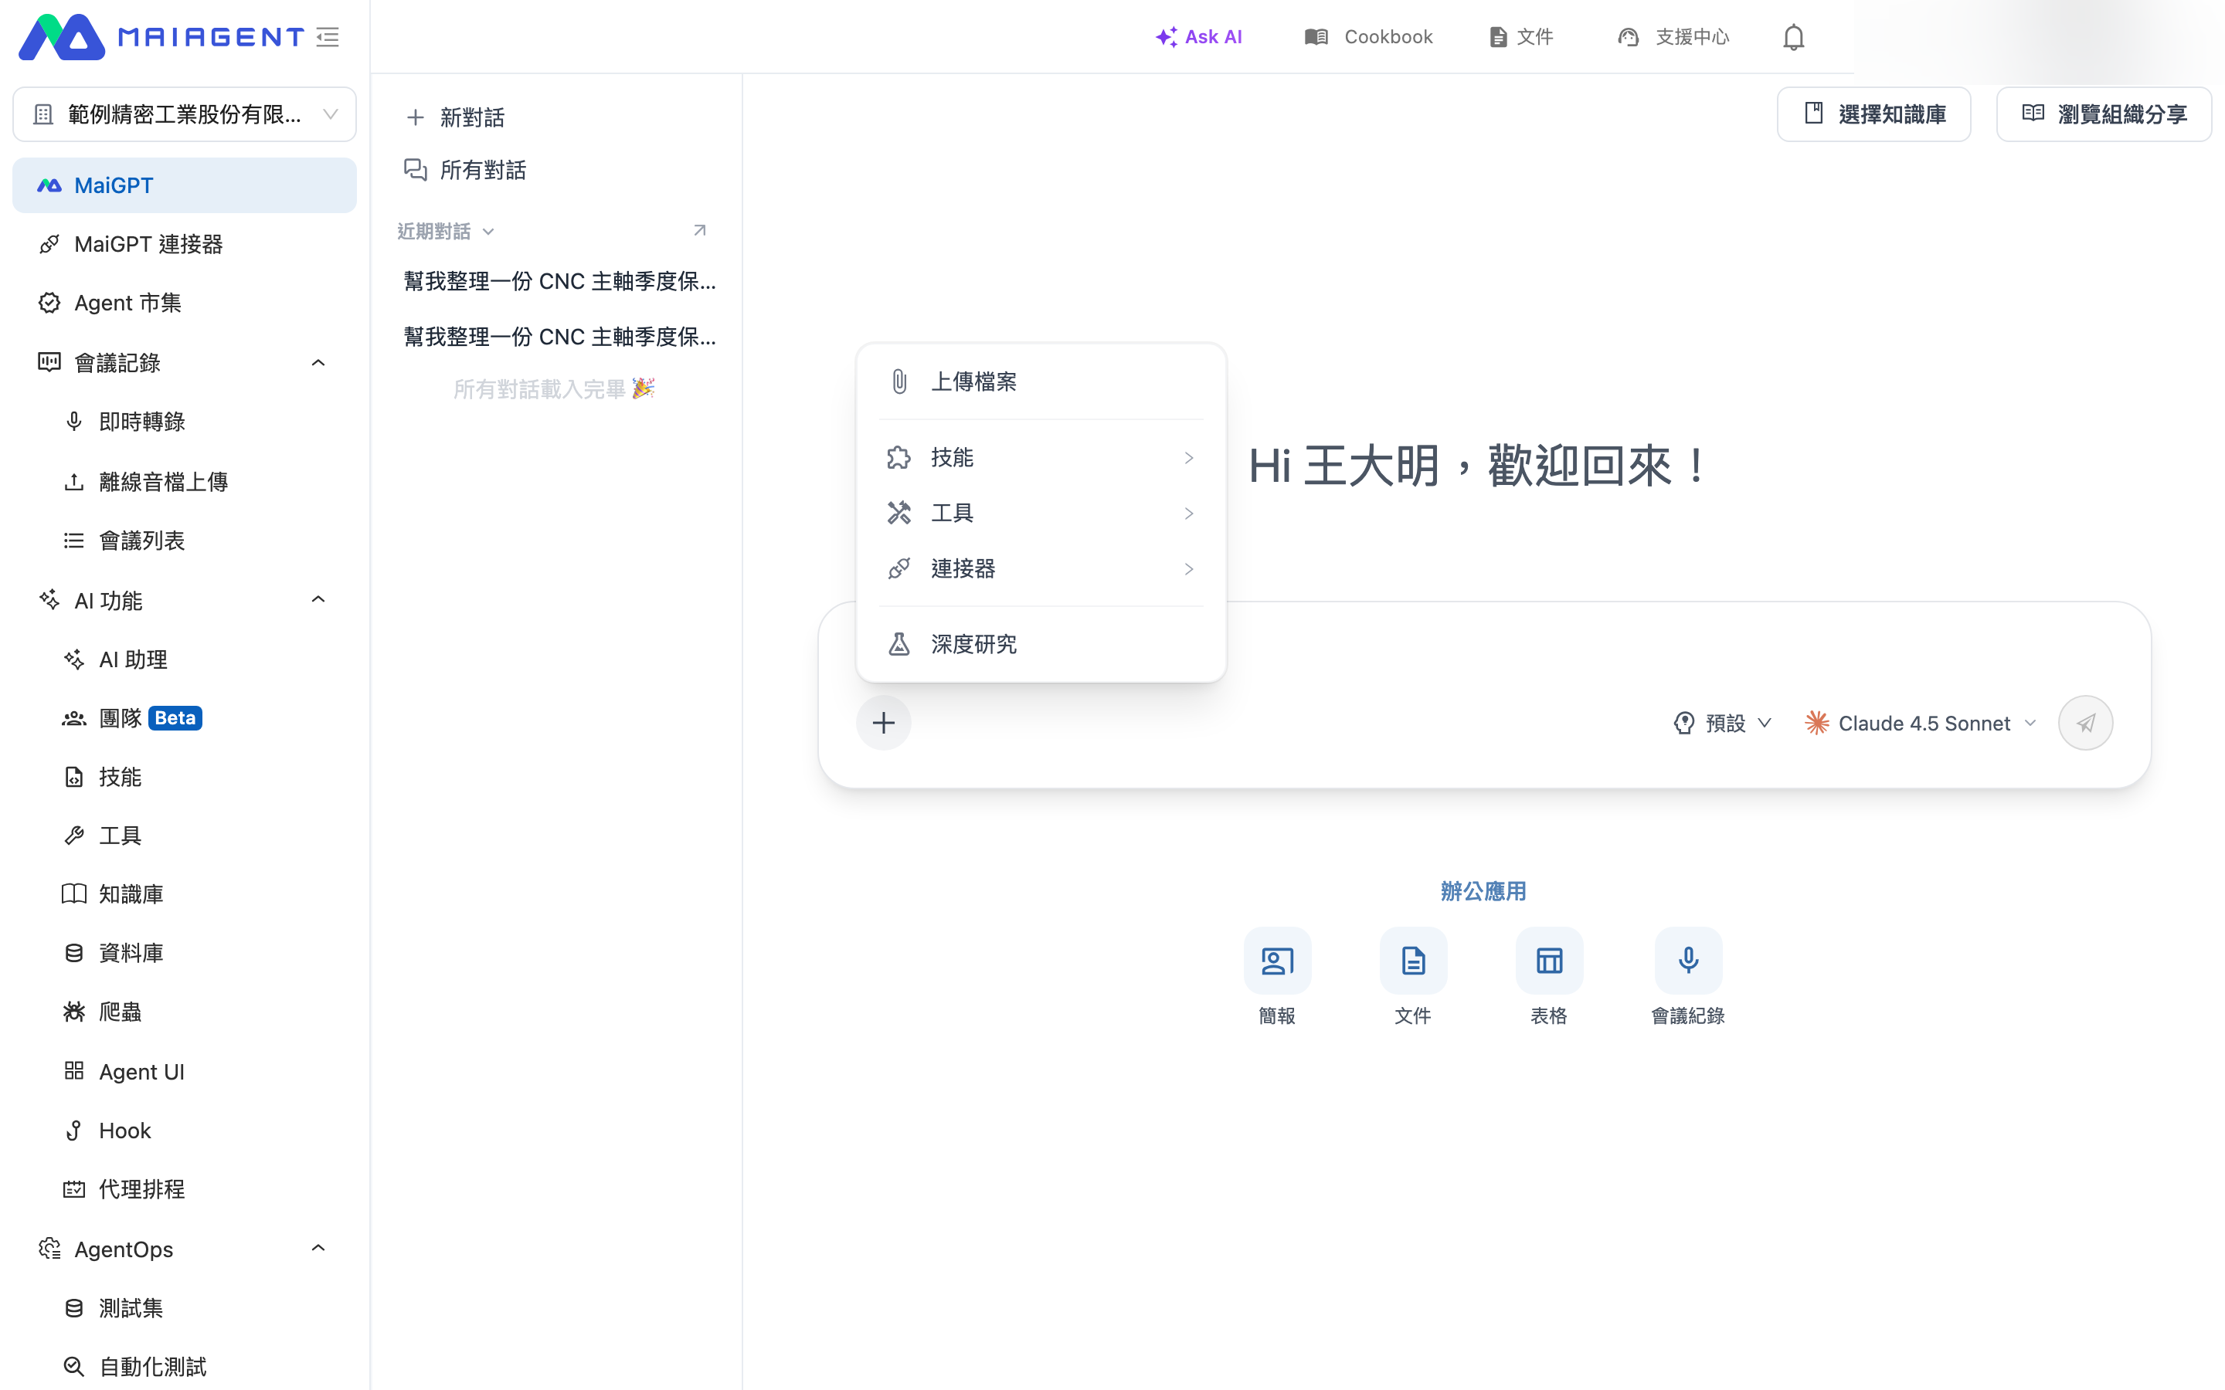Open 資料庫 database page

184,954
